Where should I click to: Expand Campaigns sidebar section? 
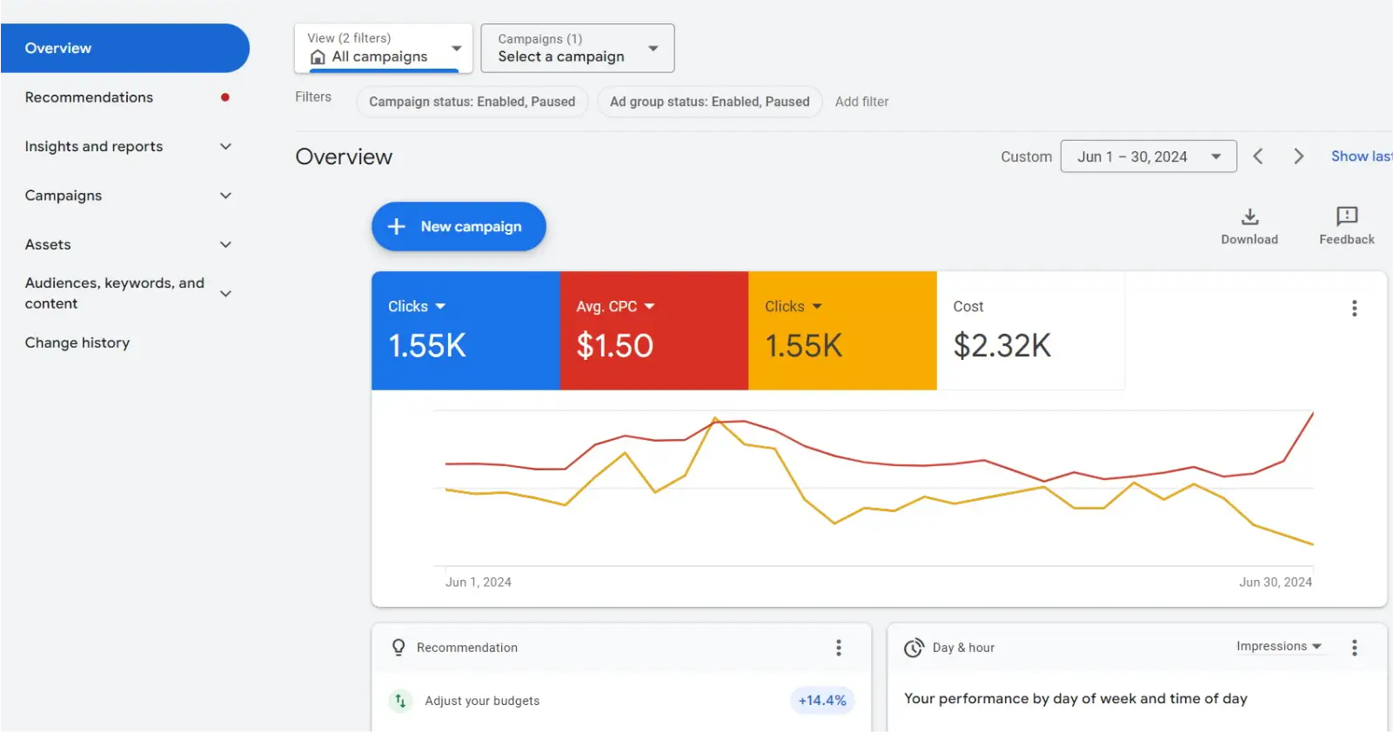(x=225, y=196)
